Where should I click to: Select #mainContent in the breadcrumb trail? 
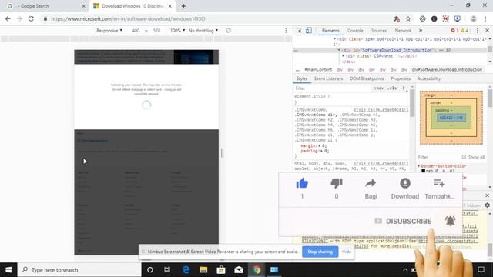(318, 69)
